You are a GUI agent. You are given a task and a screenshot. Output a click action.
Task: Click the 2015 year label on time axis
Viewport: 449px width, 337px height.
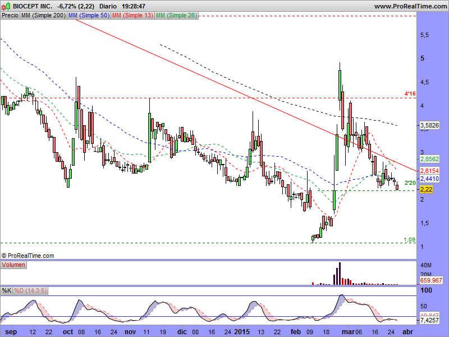click(x=242, y=332)
